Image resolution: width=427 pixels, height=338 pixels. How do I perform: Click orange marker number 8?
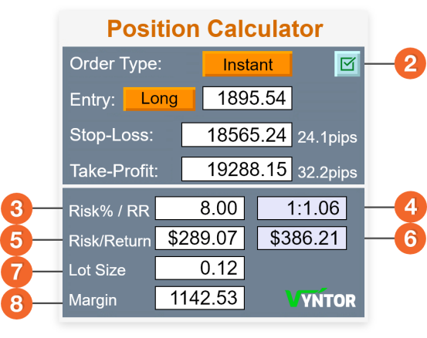pyautogui.click(x=17, y=303)
